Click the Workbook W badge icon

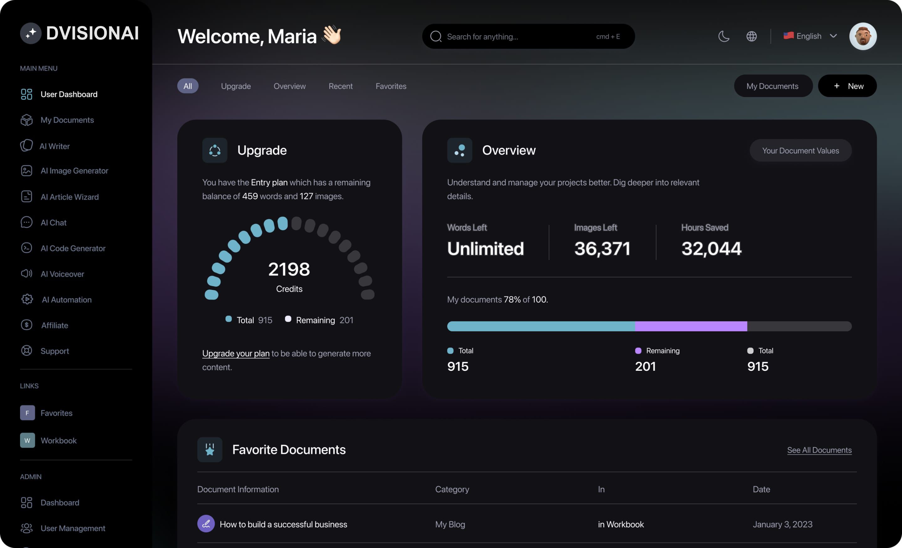pos(28,440)
